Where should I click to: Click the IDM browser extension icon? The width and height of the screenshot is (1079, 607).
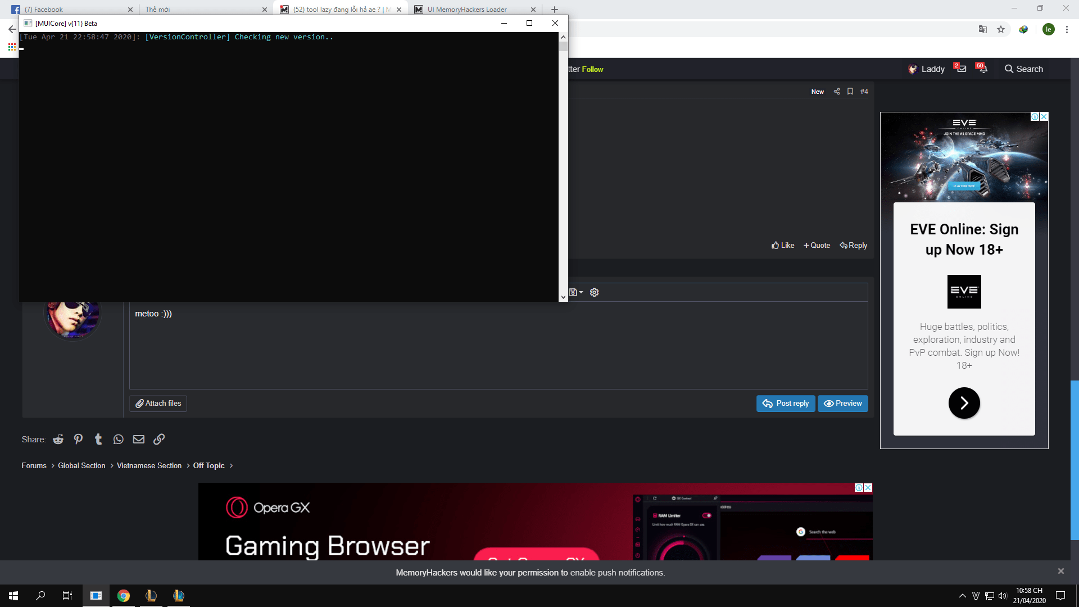pos(1023,29)
